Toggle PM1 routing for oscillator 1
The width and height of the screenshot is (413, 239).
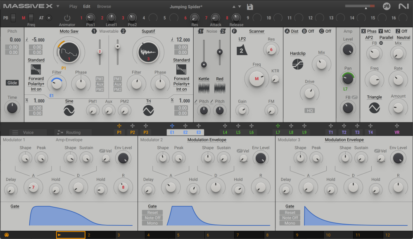tap(100, 79)
